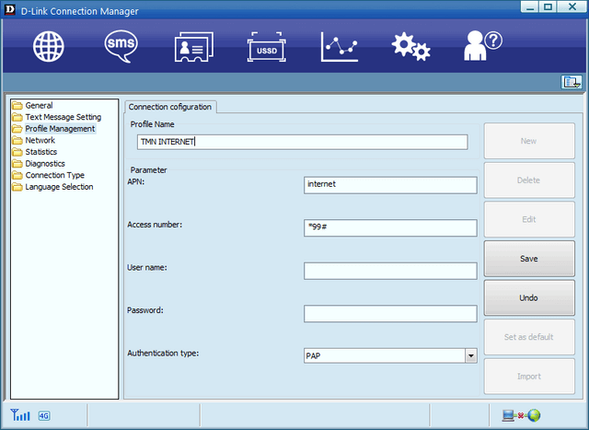
Task: Focus the User name text field
Action: click(x=390, y=271)
